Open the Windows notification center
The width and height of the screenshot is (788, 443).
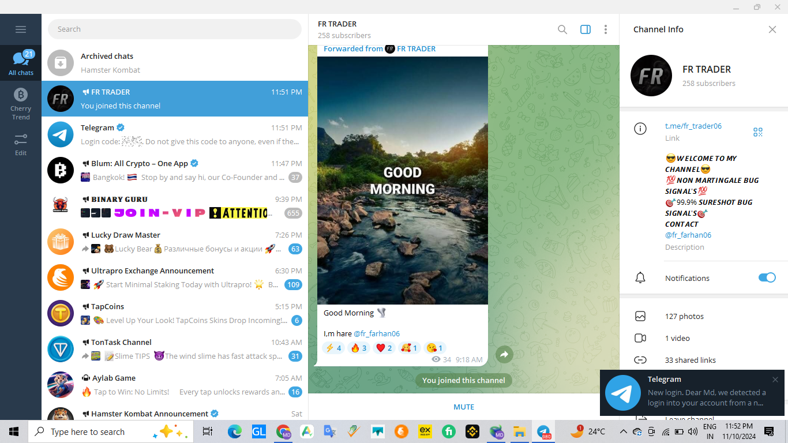pyautogui.click(x=769, y=431)
